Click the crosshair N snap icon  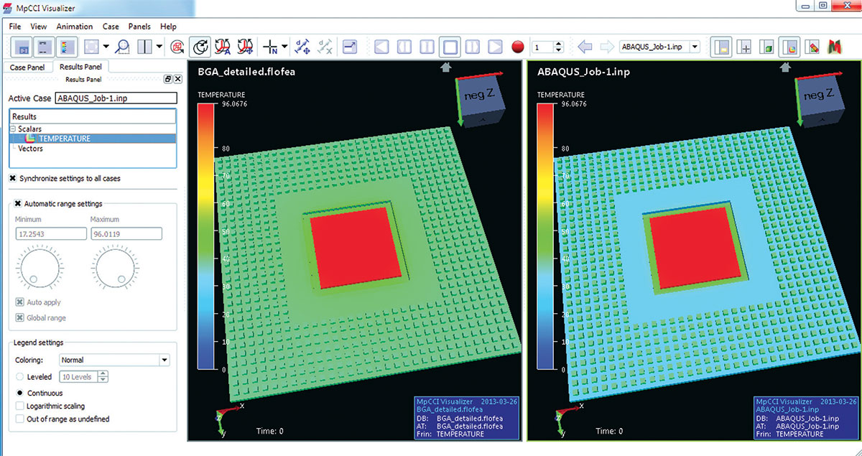tap(272, 47)
